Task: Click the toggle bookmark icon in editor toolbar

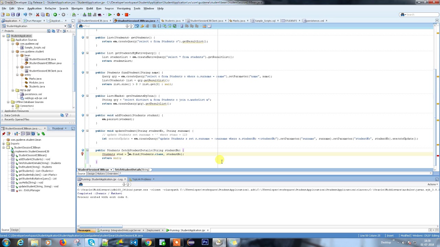Action: (181, 26)
